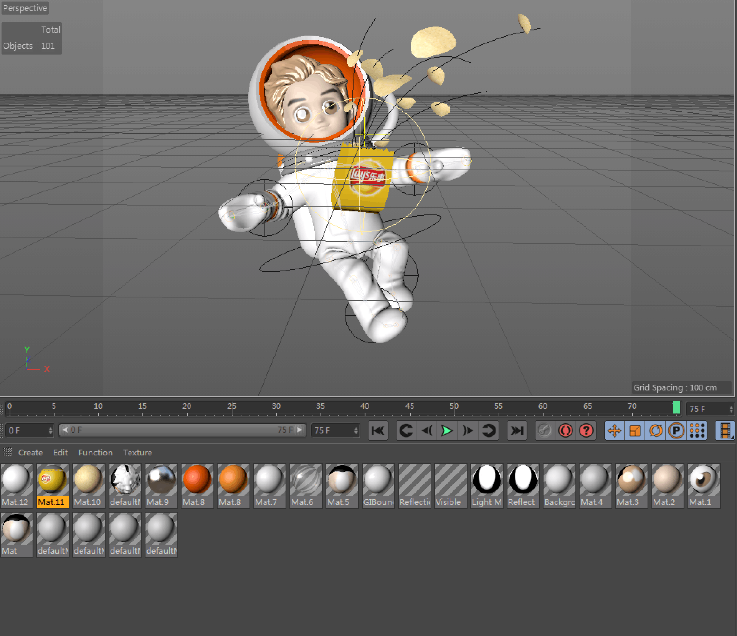Open the Create menu in material manager

click(31, 452)
